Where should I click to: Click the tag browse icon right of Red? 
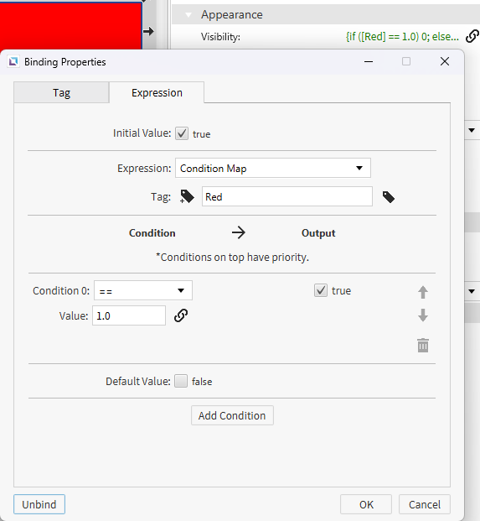tap(388, 196)
